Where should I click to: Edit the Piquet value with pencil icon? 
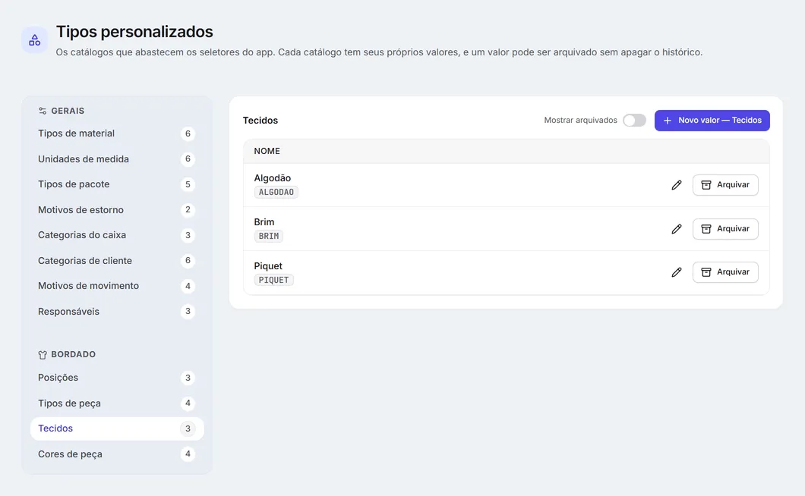click(x=677, y=272)
